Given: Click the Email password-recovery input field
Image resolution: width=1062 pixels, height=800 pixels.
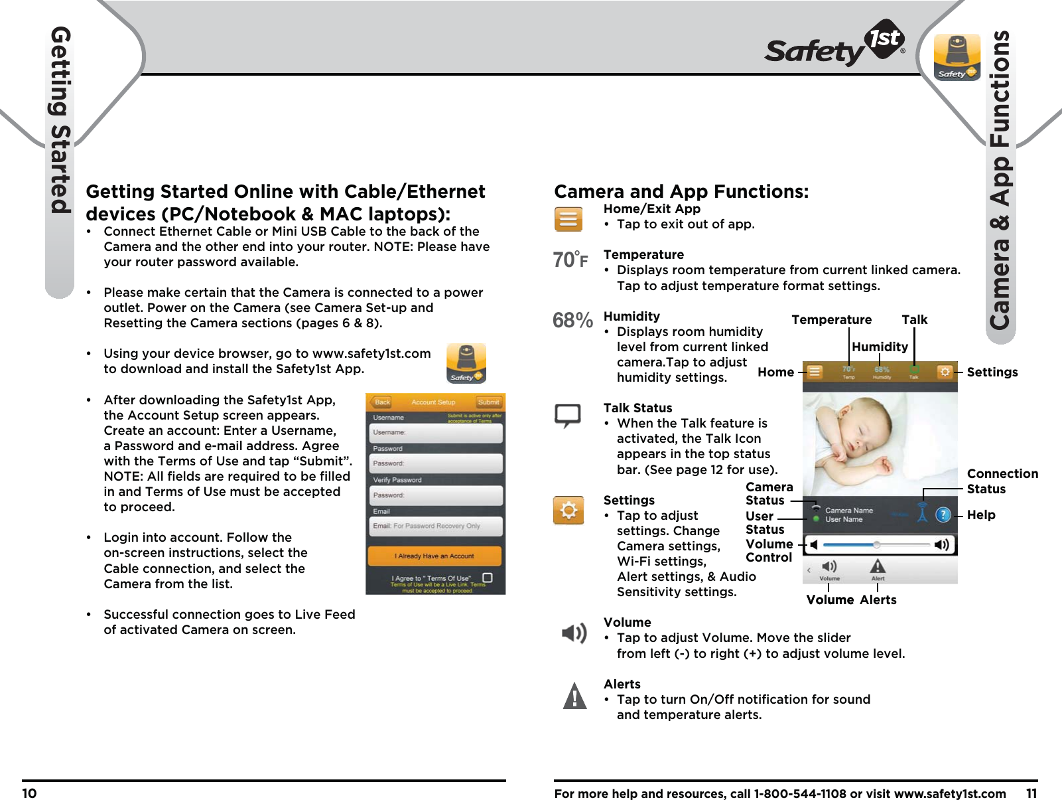Looking at the screenshot, I should 435,526.
